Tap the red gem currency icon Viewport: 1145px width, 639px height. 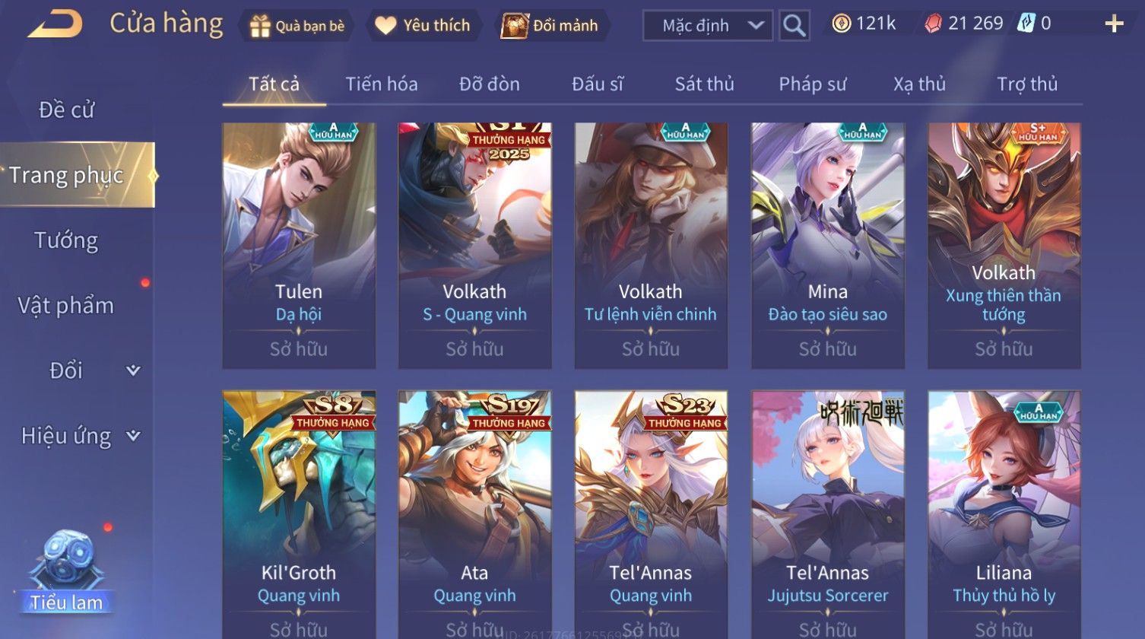click(933, 24)
